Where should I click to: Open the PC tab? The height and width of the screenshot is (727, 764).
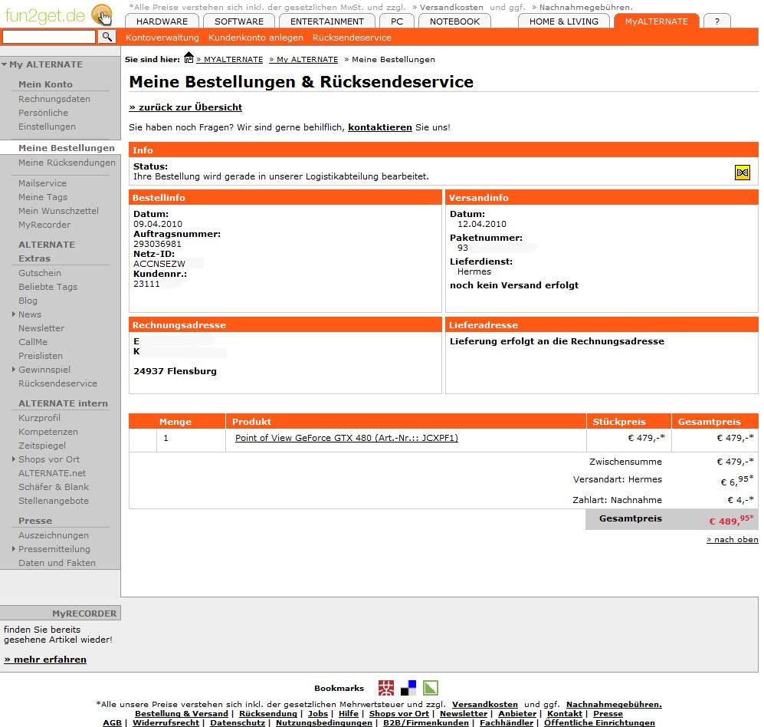pyautogui.click(x=397, y=21)
